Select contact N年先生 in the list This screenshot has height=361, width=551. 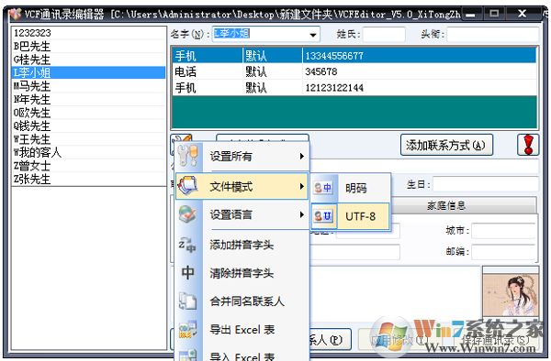point(88,100)
